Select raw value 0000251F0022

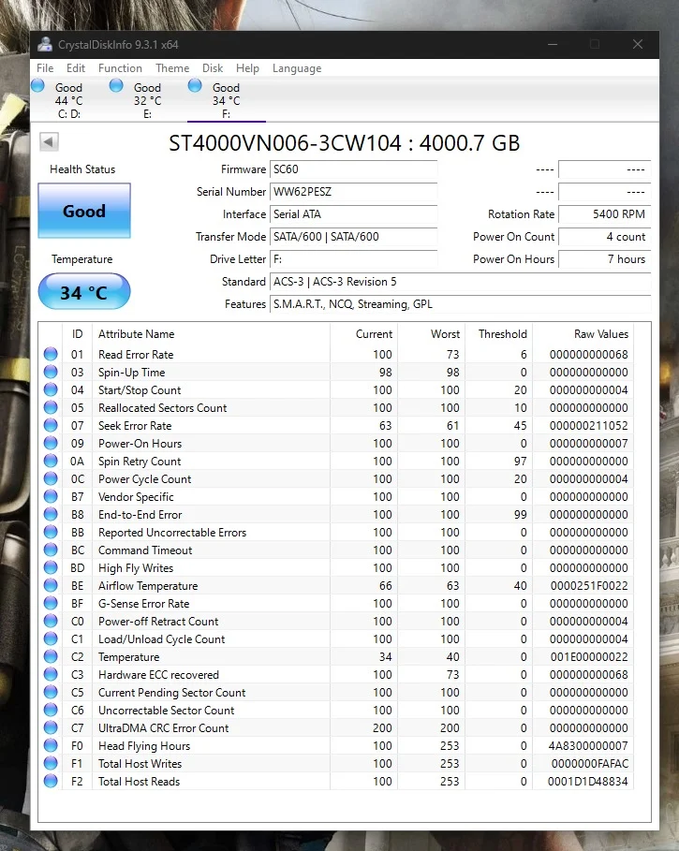(589, 586)
